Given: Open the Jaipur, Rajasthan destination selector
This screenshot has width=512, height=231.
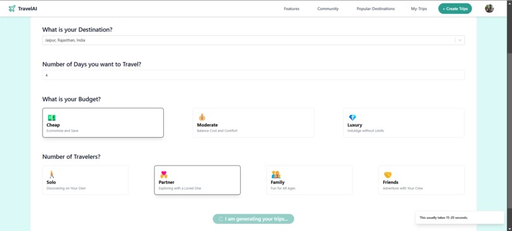Looking at the screenshot, I should pyautogui.click(x=253, y=41).
